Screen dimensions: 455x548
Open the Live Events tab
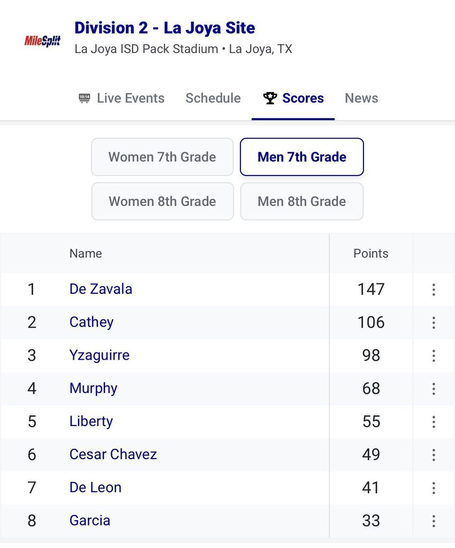point(122,98)
